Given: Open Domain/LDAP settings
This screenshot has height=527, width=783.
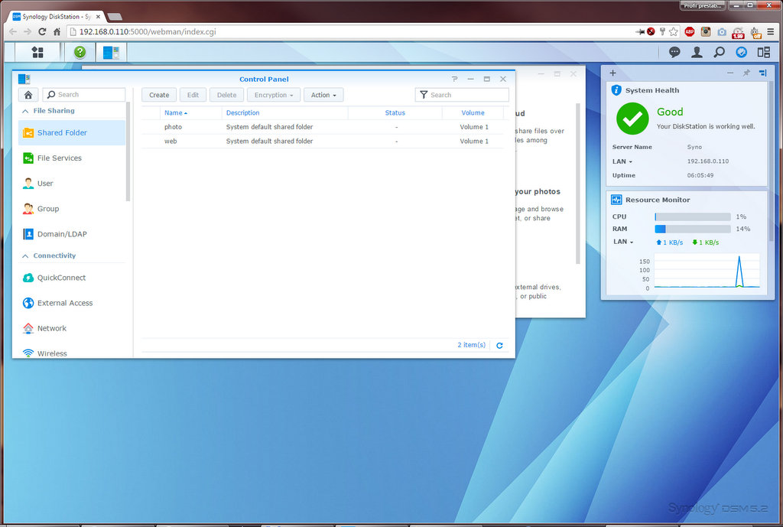Looking at the screenshot, I should 72,234.
